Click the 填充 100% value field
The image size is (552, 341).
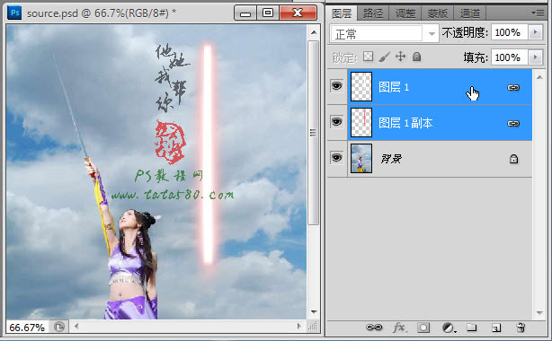tap(510, 57)
